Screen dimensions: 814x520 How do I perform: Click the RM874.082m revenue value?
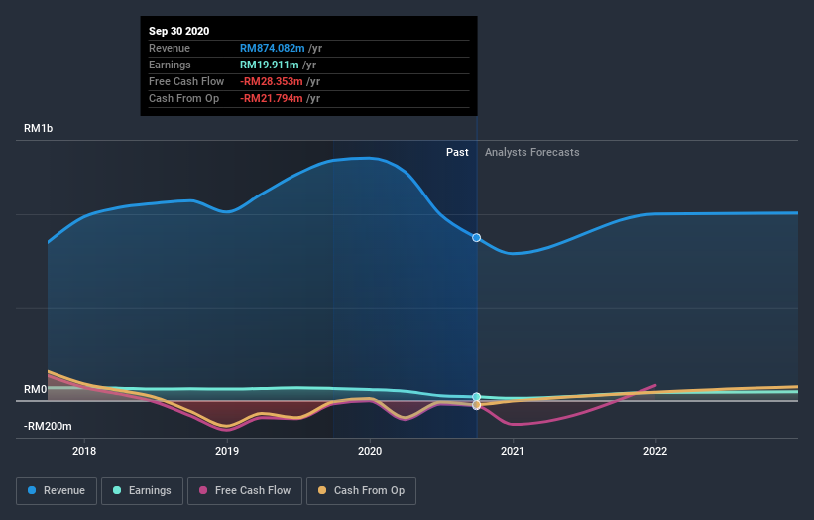tap(272, 48)
